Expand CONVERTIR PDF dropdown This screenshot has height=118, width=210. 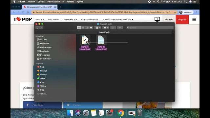tap(90, 20)
